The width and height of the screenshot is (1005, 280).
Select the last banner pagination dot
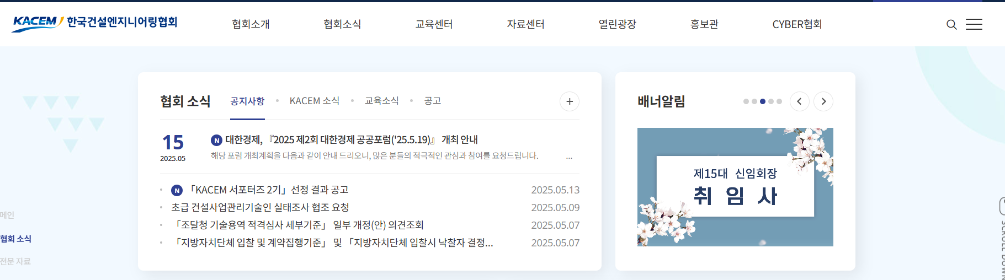tap(779, 101)
